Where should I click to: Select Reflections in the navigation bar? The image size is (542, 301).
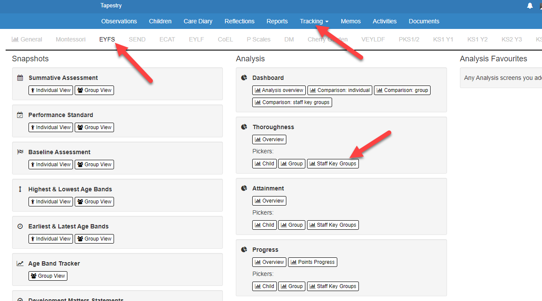click(240, 21)
